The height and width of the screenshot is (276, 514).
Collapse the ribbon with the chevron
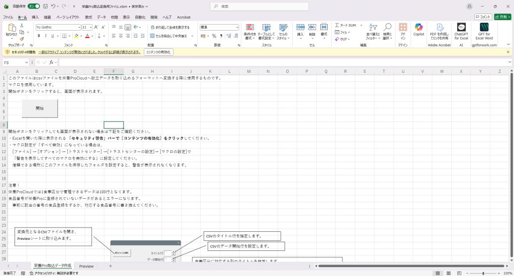click(x=507, y=45)
